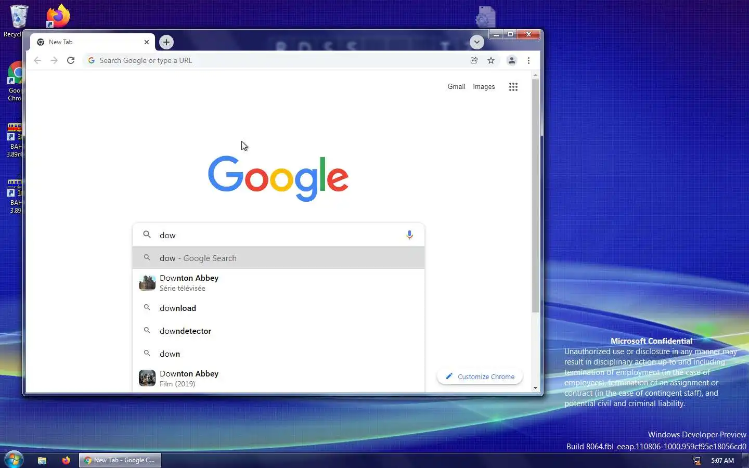Open the Google apps grid

click(x=513, y=87)
